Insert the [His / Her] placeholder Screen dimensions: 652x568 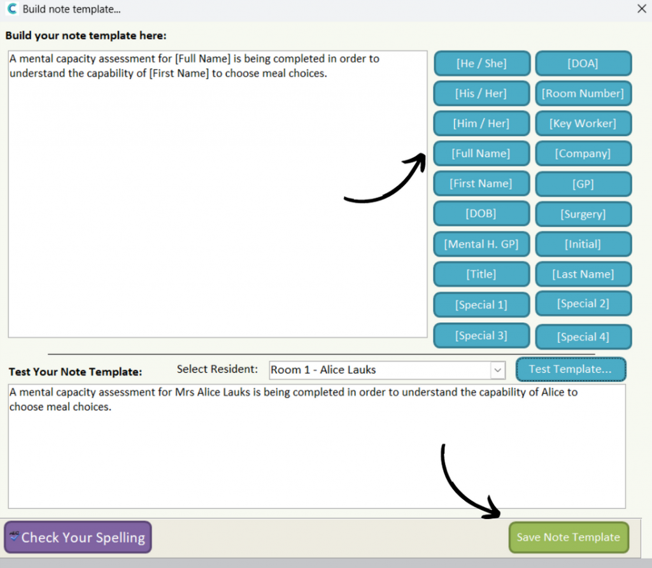pos(481,94)
